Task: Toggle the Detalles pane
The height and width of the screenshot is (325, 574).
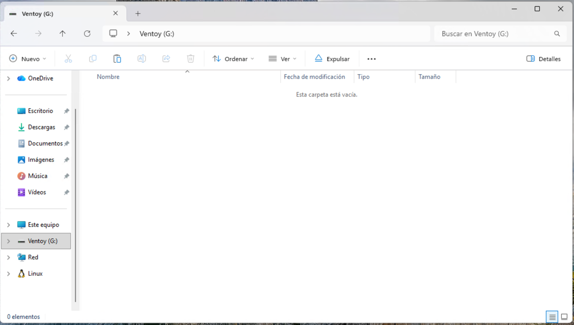Action: [x=543, y=59]
